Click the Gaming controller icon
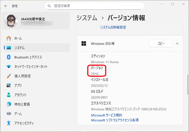This screenshot has height=132, width=189. click(9, 114)
